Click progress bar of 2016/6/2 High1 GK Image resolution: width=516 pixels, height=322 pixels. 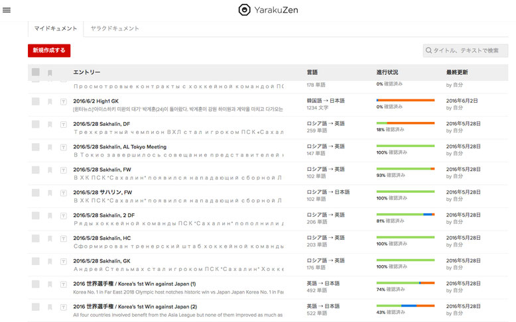[405, 100]
